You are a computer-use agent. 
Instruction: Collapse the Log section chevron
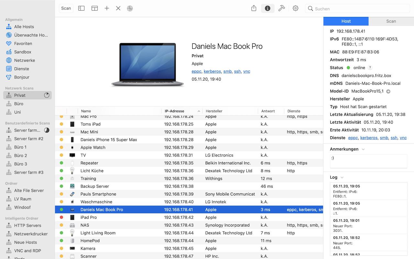[x=342, y=177]
